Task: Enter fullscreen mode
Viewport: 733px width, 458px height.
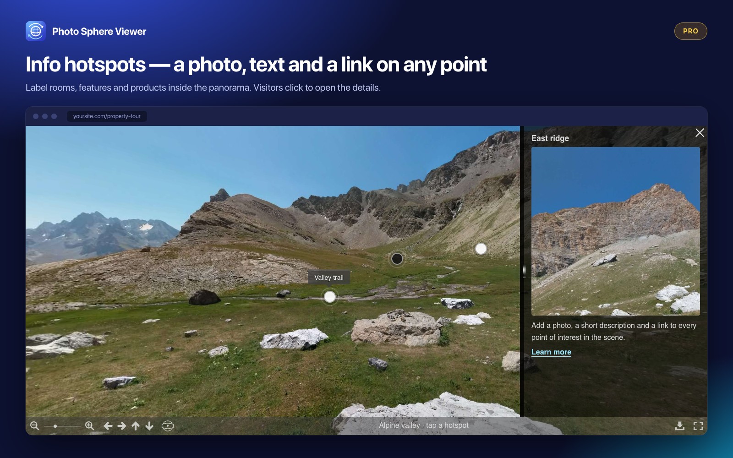Action: [x=698, y=426]
